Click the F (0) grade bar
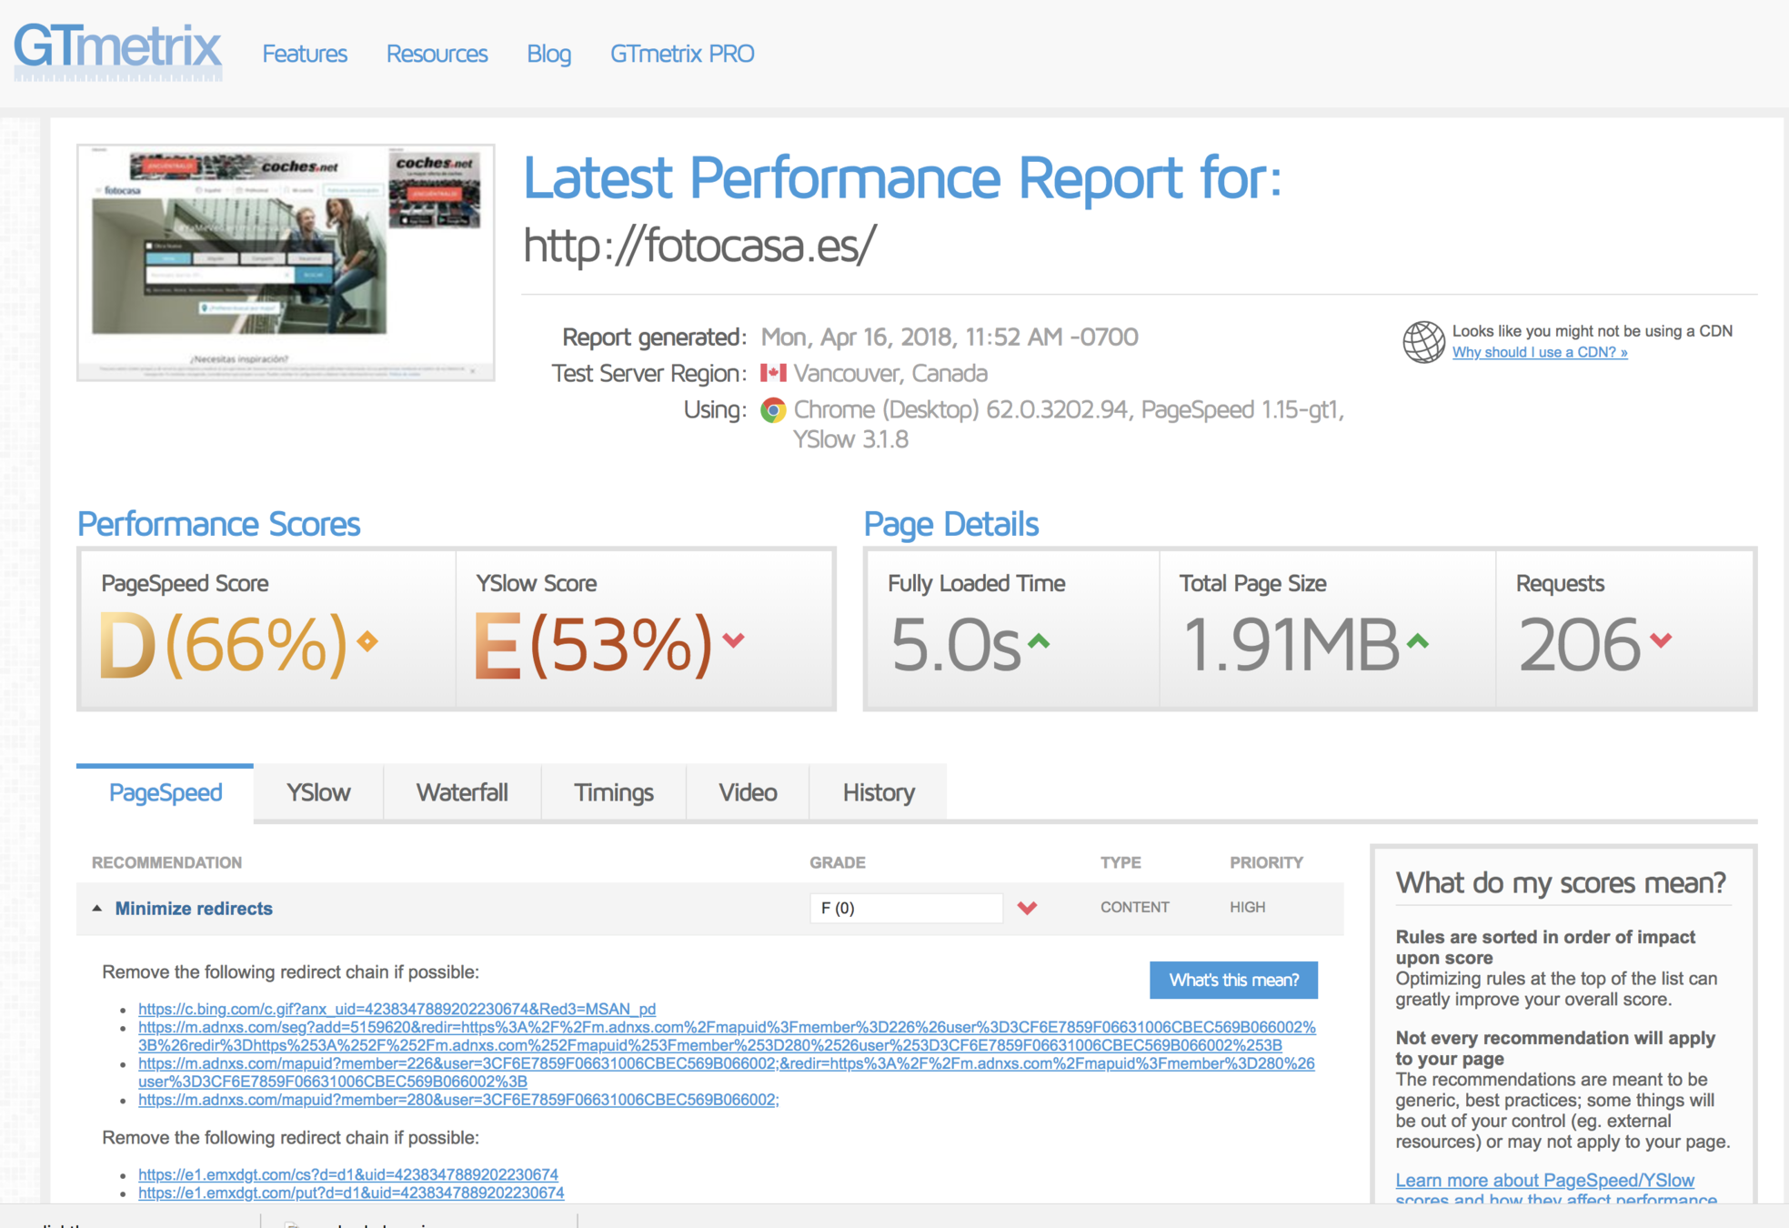Screen dimensions: 1789x1228 point(906,908)
